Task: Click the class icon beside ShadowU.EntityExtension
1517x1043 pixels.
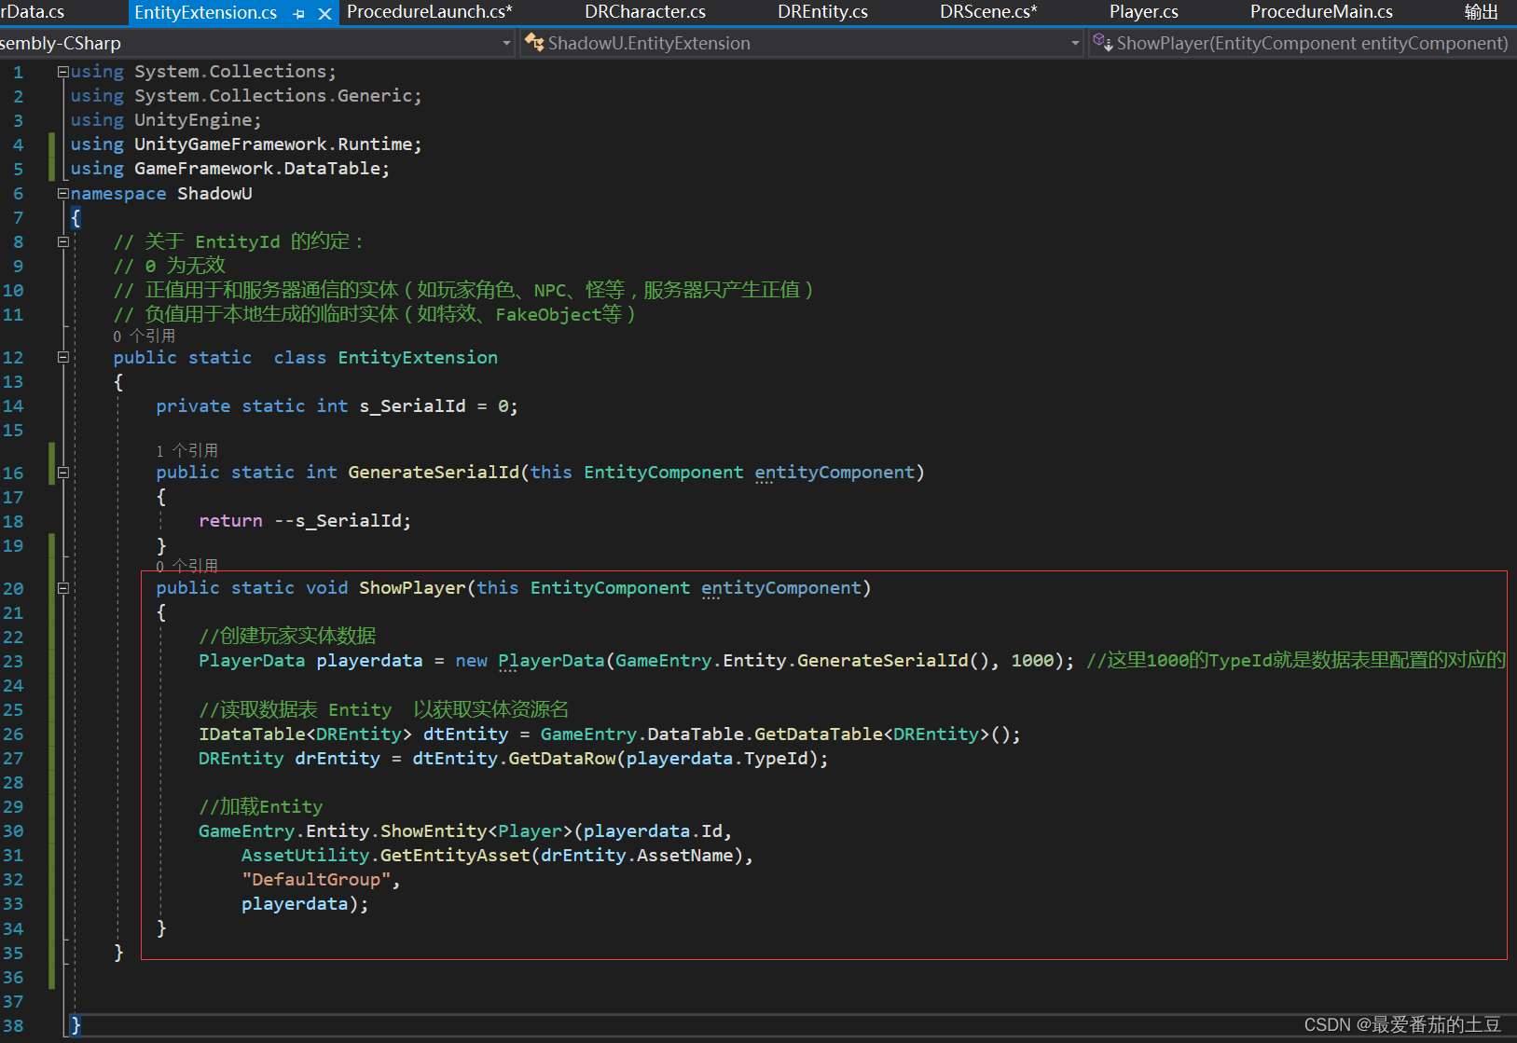Action: (x=534, y=43)
